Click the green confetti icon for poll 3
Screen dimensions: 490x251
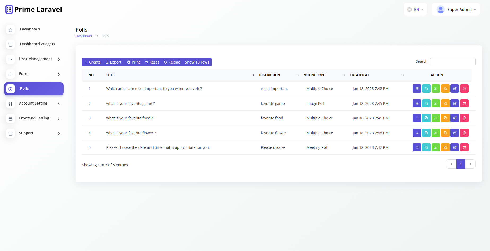pyautogui.click(x=436, y=118)
